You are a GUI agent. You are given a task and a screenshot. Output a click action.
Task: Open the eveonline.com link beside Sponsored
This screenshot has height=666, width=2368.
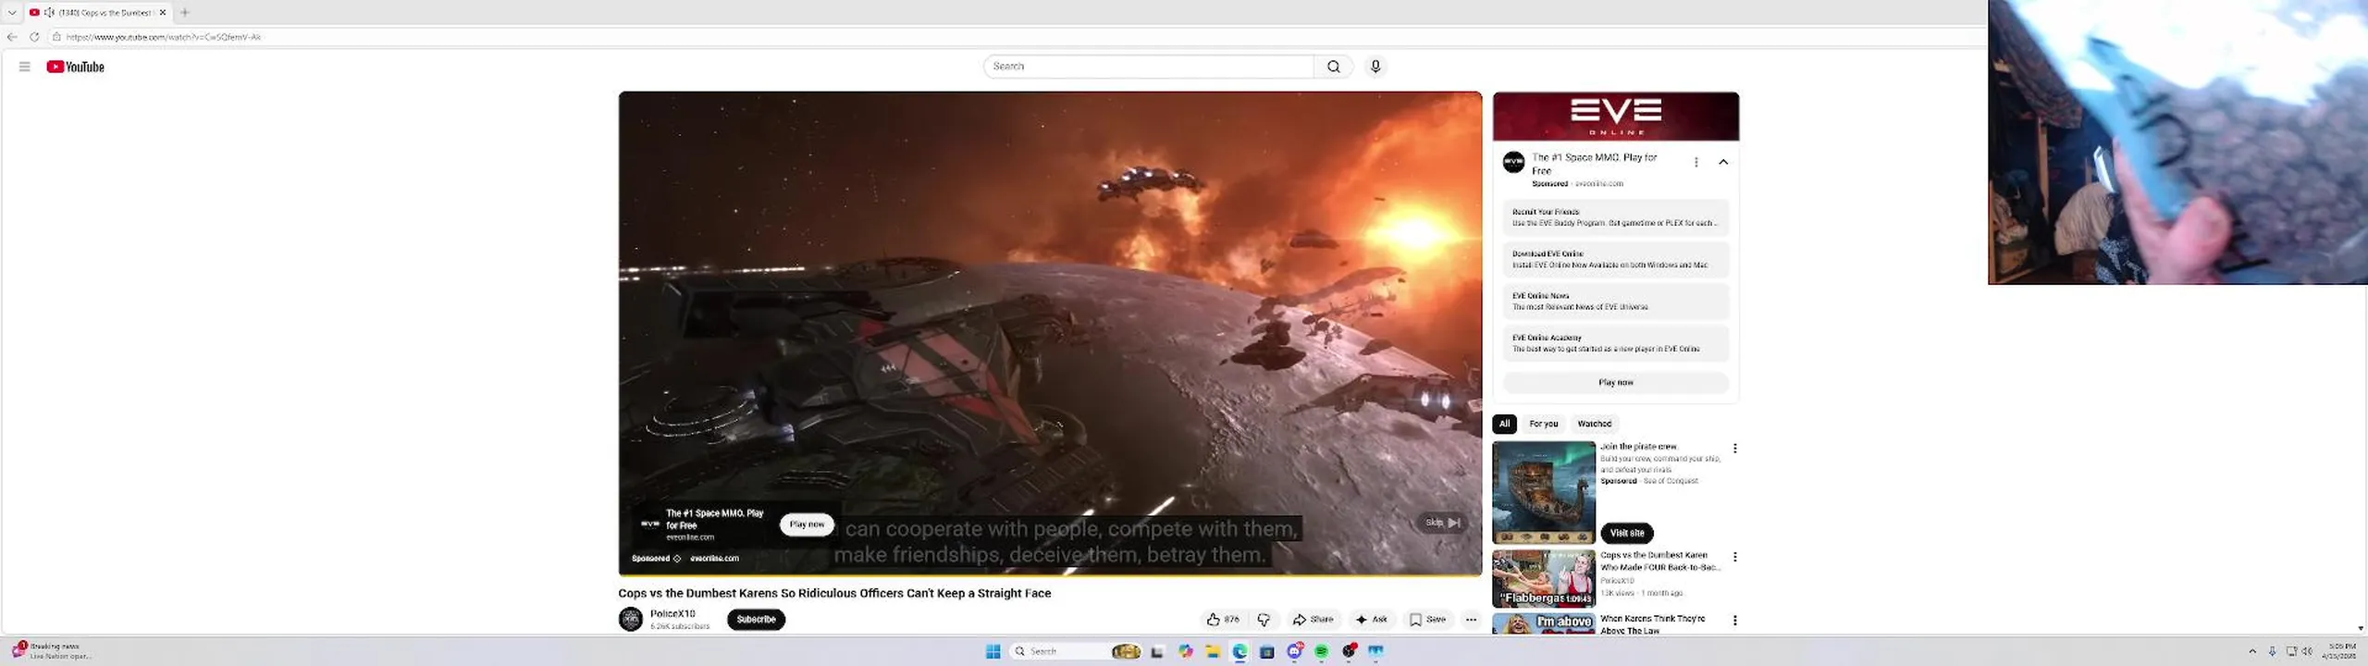click(x=714, y=559)
